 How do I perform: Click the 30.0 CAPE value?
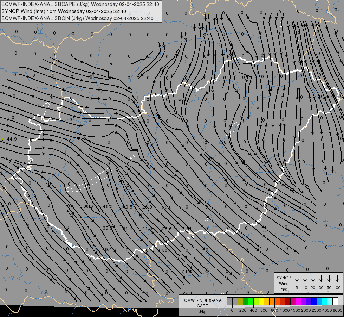click(167, 207)
